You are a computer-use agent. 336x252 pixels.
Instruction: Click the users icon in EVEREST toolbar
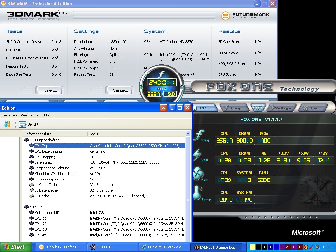(7, 124)
